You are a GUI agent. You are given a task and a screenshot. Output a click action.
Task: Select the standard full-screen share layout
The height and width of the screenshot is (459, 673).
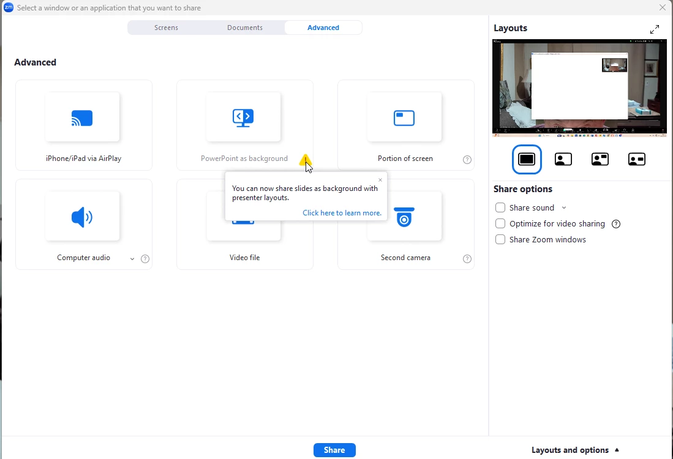coord(527,159)
